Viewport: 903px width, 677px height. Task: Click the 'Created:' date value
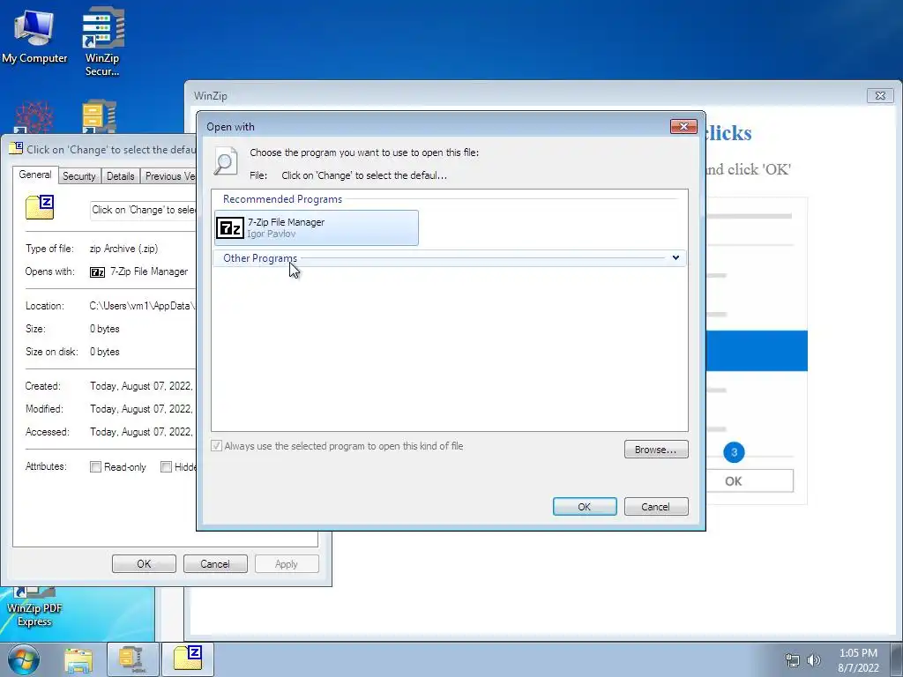141,386
